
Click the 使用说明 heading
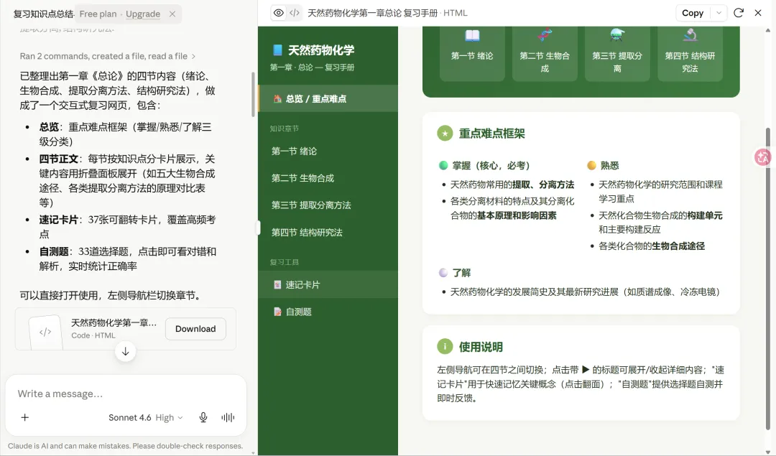click(x=481, y=347)
